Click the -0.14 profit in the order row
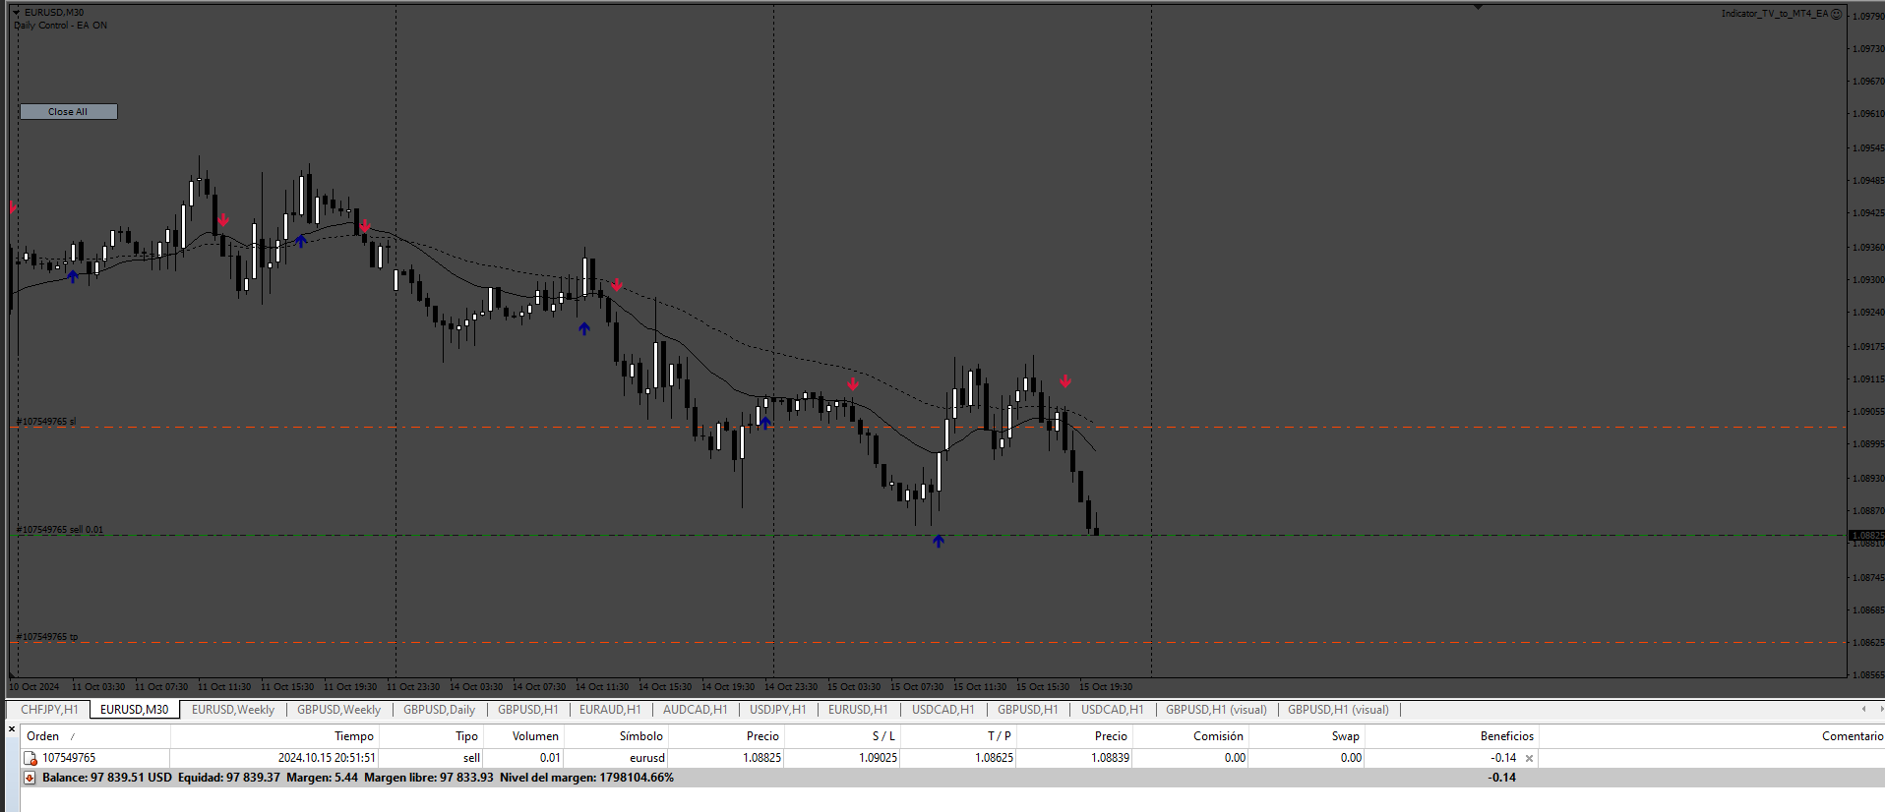Screen dimensions: 1885x812 click(1502, 758)
